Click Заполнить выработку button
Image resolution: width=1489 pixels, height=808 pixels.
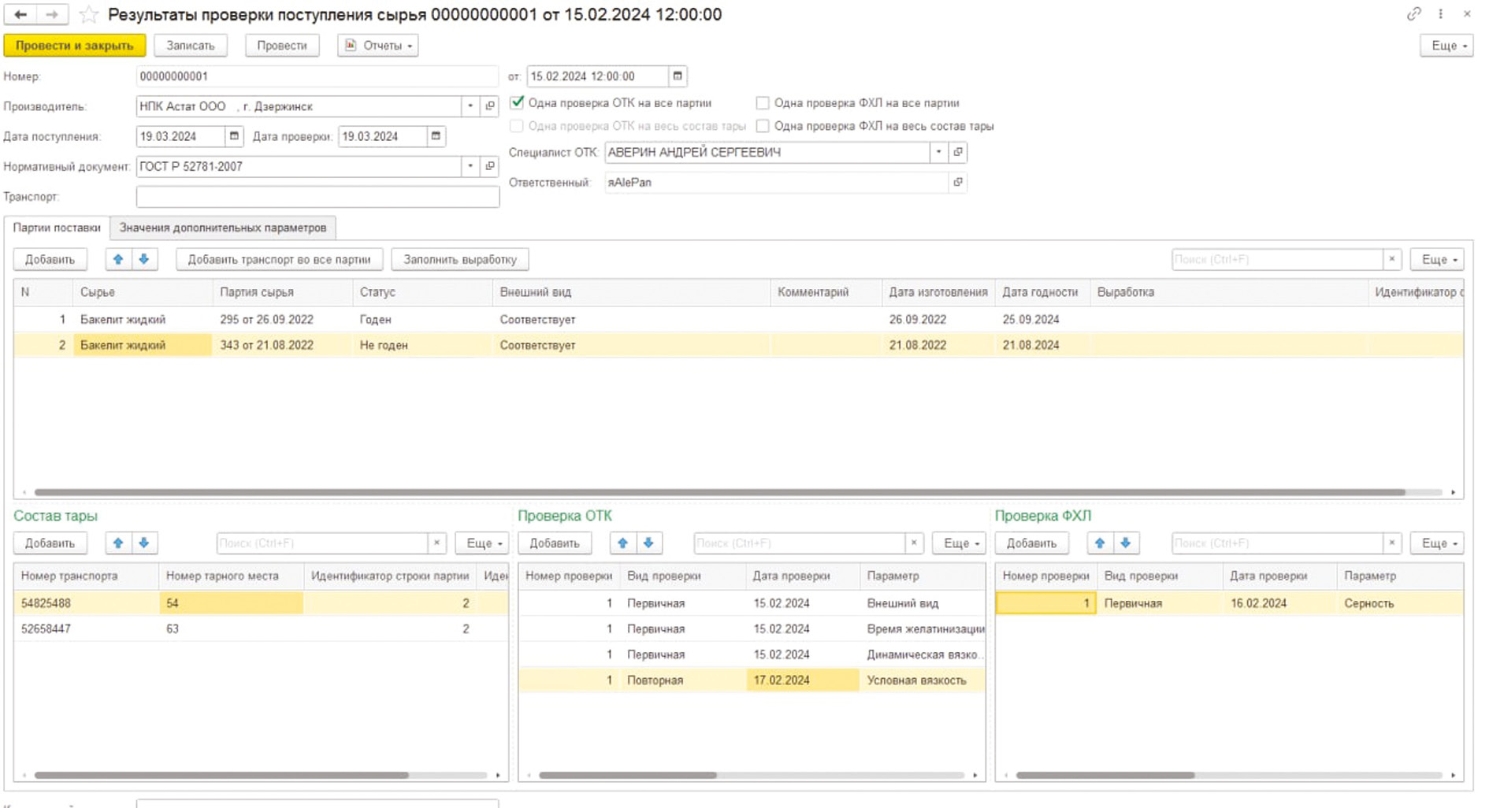459,259
